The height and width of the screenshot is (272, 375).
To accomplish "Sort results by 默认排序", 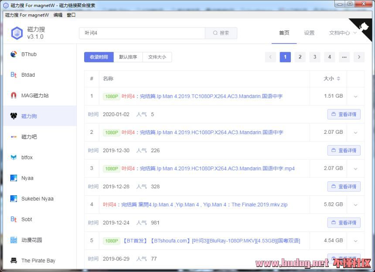I will 128,57.
